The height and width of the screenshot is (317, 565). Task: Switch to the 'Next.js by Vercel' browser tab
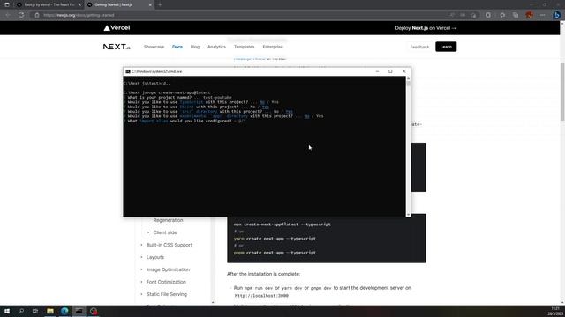pyautogui.click(x=49, y=4)
